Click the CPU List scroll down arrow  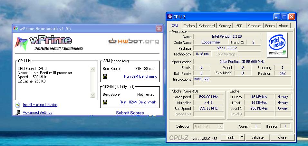92,95
